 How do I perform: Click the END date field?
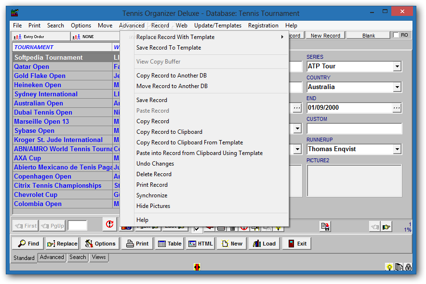[350, 108]
